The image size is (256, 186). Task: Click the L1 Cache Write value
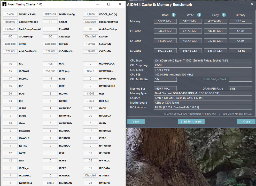[190, 31]
